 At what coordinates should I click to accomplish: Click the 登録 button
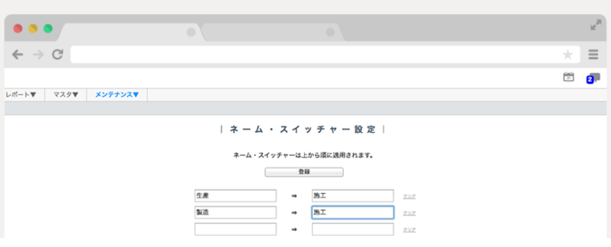pos(304,172)
